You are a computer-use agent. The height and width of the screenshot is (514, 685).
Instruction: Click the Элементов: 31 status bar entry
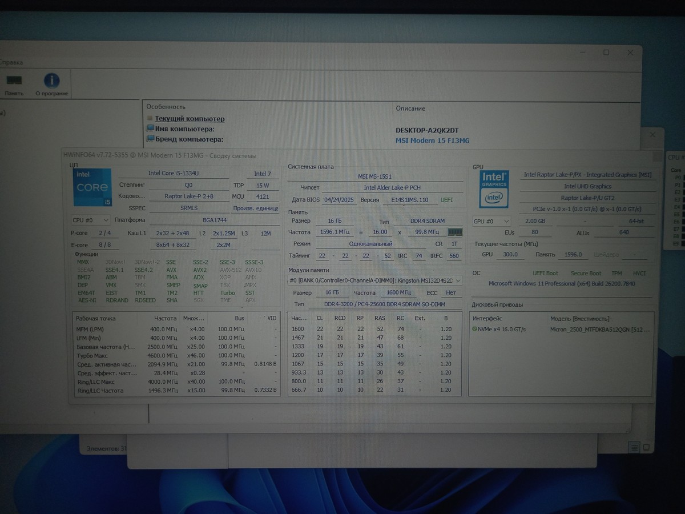[107, 449]
